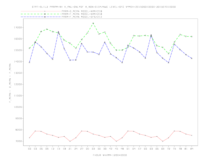Click the x-axis tick label 24

[x=76, y=149]
